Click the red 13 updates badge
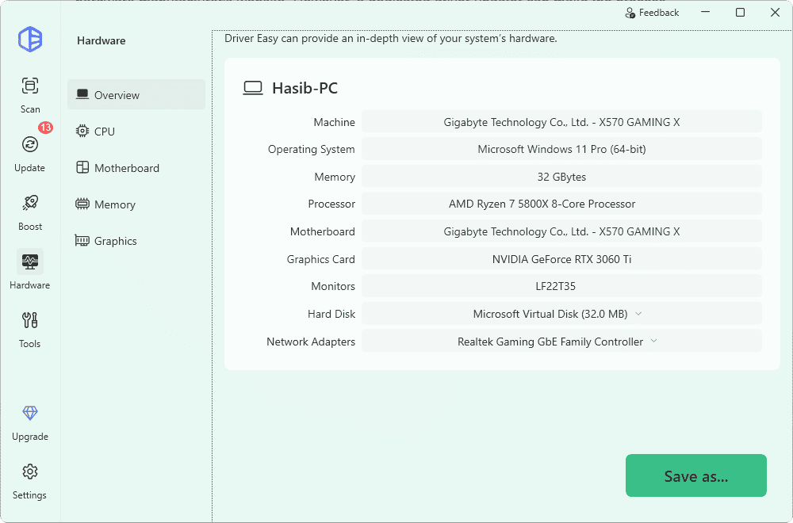Image resolution: width=793 pixels, height=523 pixels. [x=45, y=128]
